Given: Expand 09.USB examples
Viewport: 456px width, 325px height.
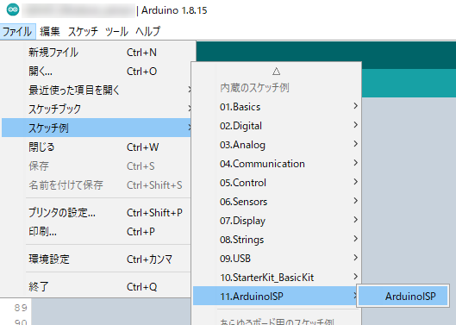Looking at the screenshot, I should click(277, 258).
